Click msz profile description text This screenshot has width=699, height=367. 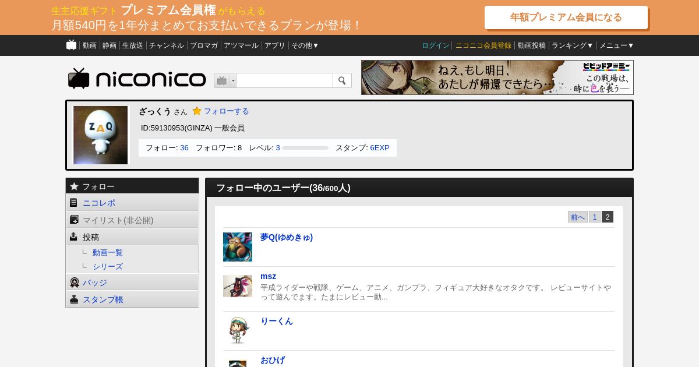coord(436,292)
